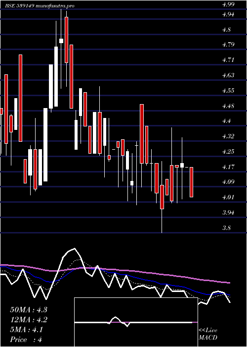Click inside the Live MACD inset panel

point(136,322)
